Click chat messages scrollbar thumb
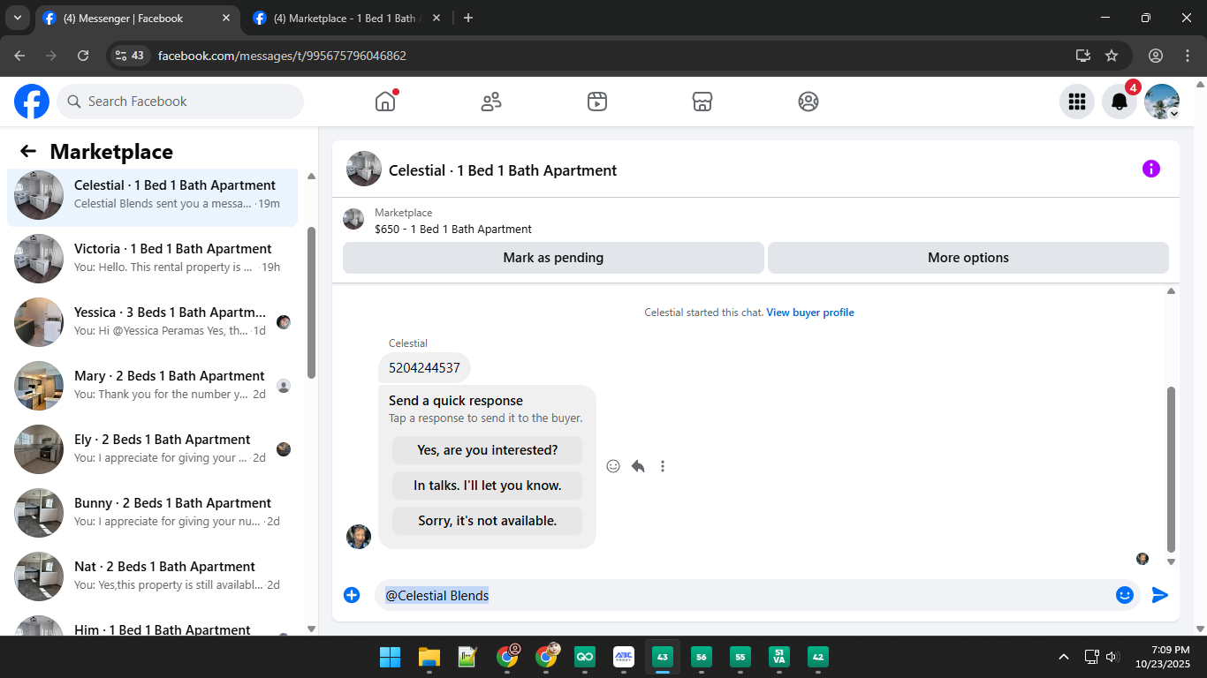Viewport: 1207px width, 678px height. [1172, 469]
